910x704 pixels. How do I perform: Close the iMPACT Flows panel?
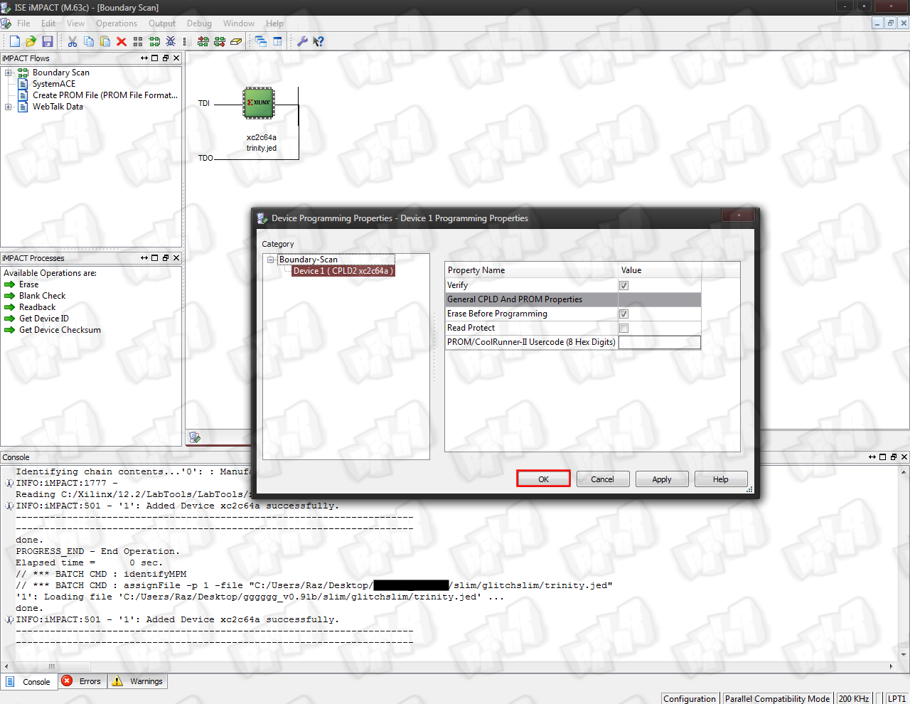176,58
